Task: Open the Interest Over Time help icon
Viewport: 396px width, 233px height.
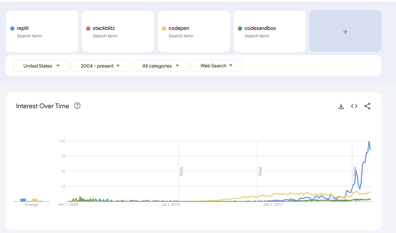Action: pos(77,106)
